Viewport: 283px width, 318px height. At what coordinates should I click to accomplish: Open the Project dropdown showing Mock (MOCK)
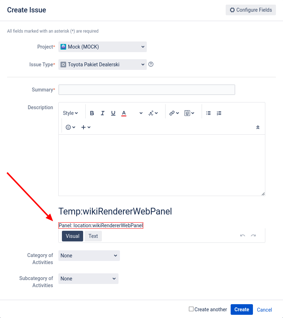coord(102,46)
